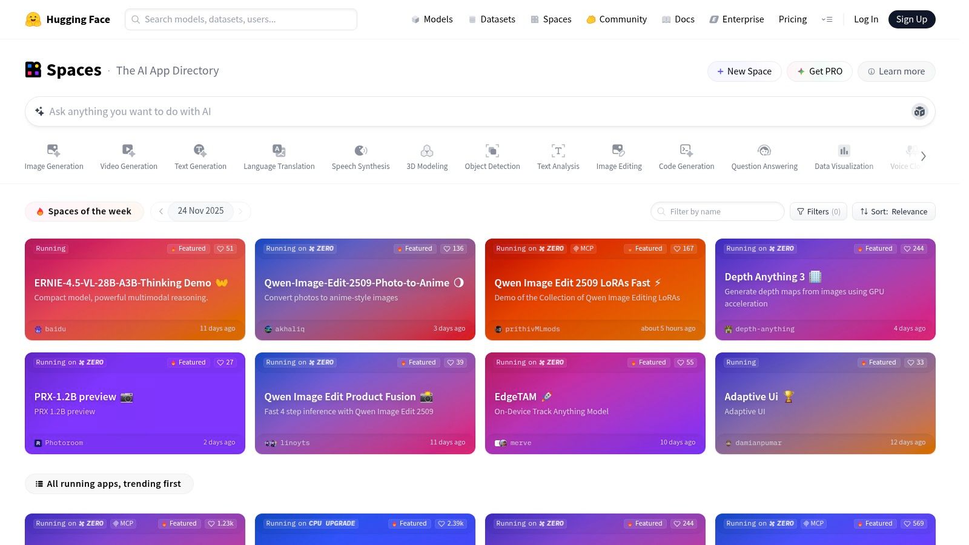Choose the Object Detection category icon
969x545 pixels.
pos(492,151)
